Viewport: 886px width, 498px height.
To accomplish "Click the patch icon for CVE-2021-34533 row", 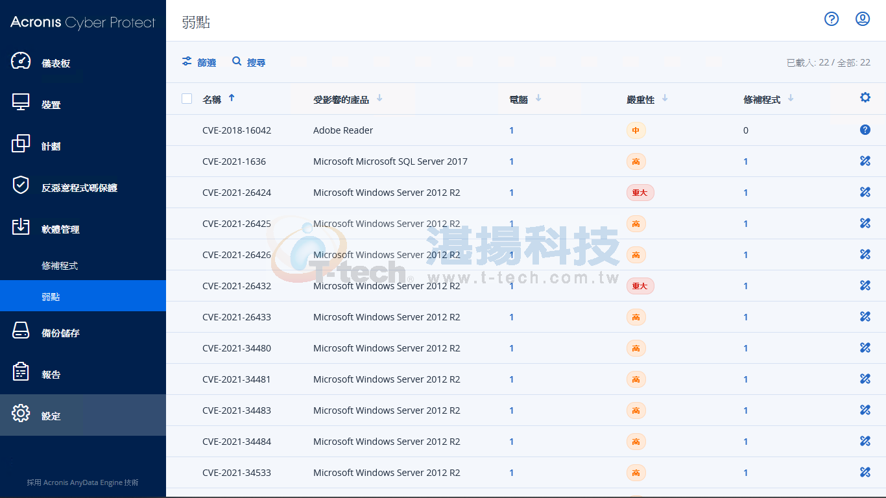I will click(x=865, y=473).
